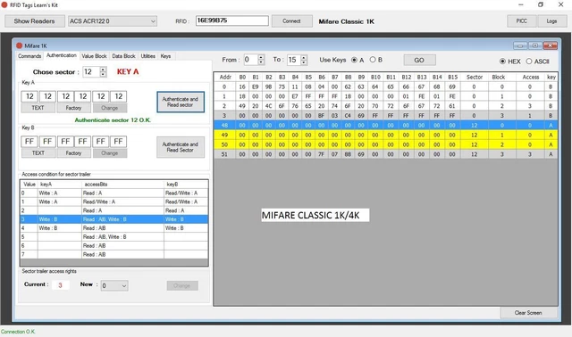
Task: Click the Chose sector number field
Action: point(91,71)
